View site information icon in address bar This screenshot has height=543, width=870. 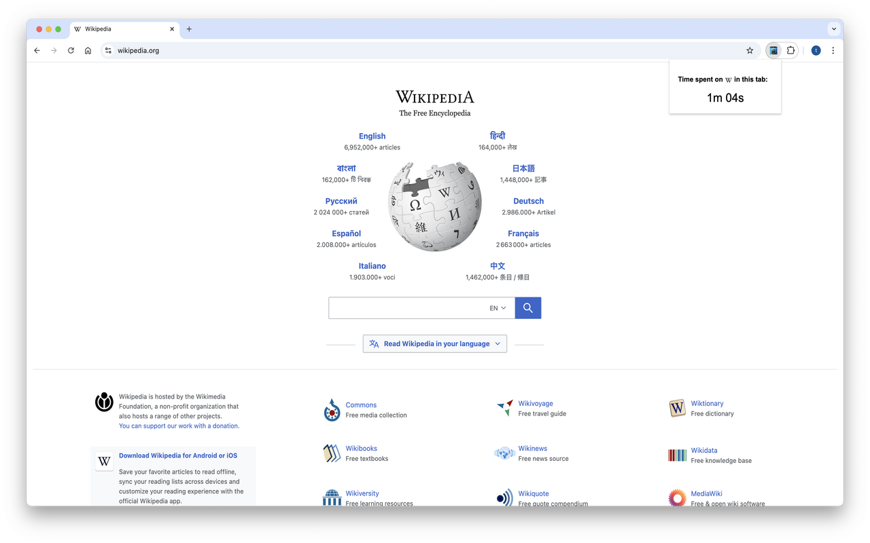tap(108, 50)
